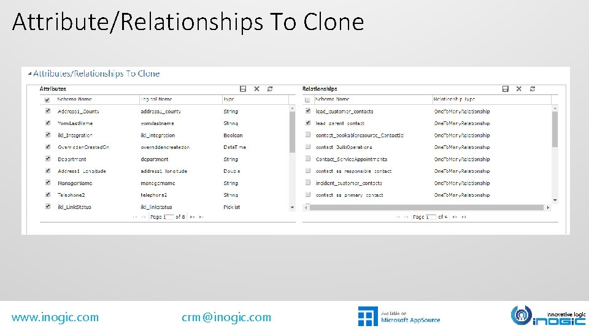Select the ikl_integration Boolean type cell
The image size is (589, 331).
click(x=233, y=135)
